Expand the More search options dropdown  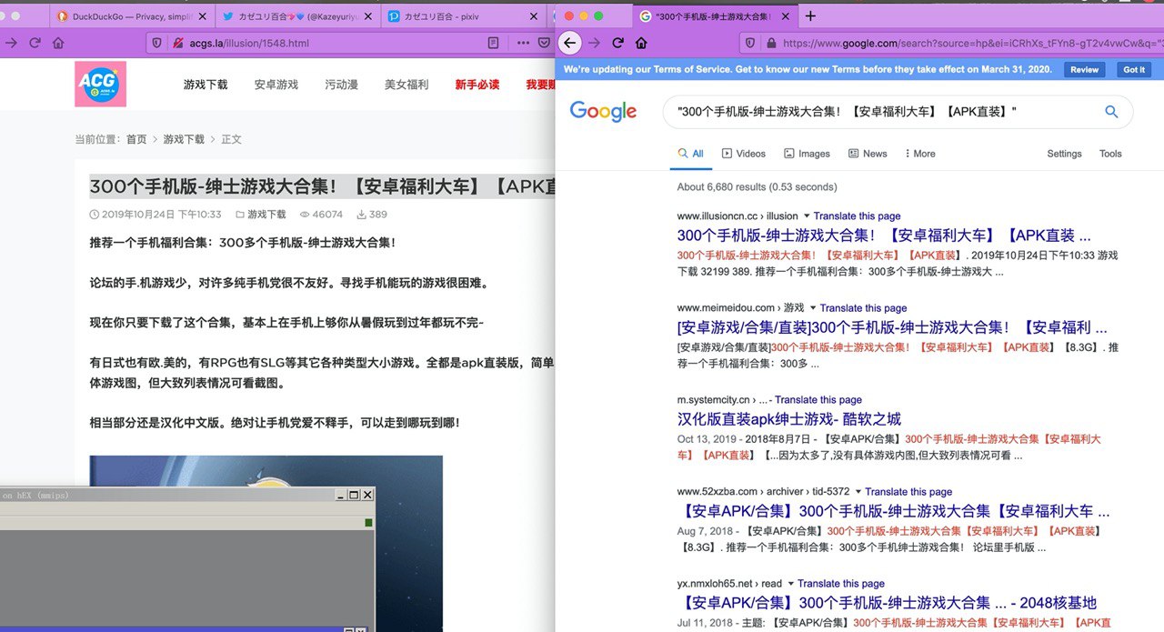920,154
